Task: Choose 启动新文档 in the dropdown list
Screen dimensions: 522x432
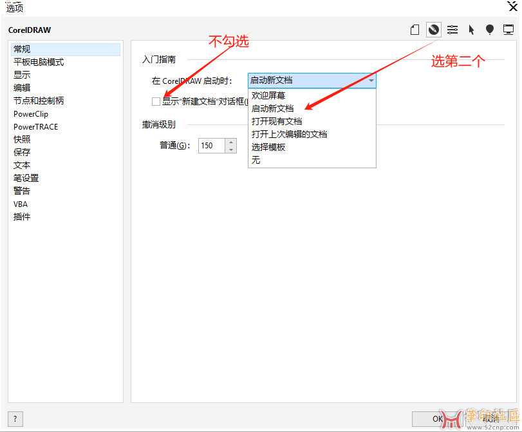Action: point(312,108)
